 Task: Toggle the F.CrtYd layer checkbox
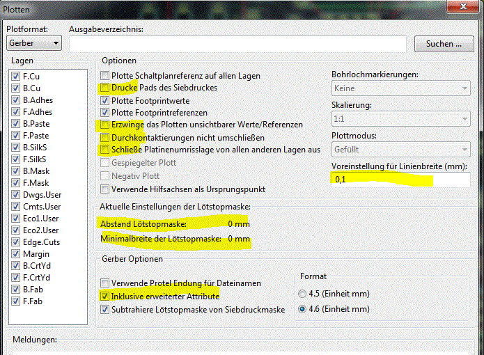point(15,278)
